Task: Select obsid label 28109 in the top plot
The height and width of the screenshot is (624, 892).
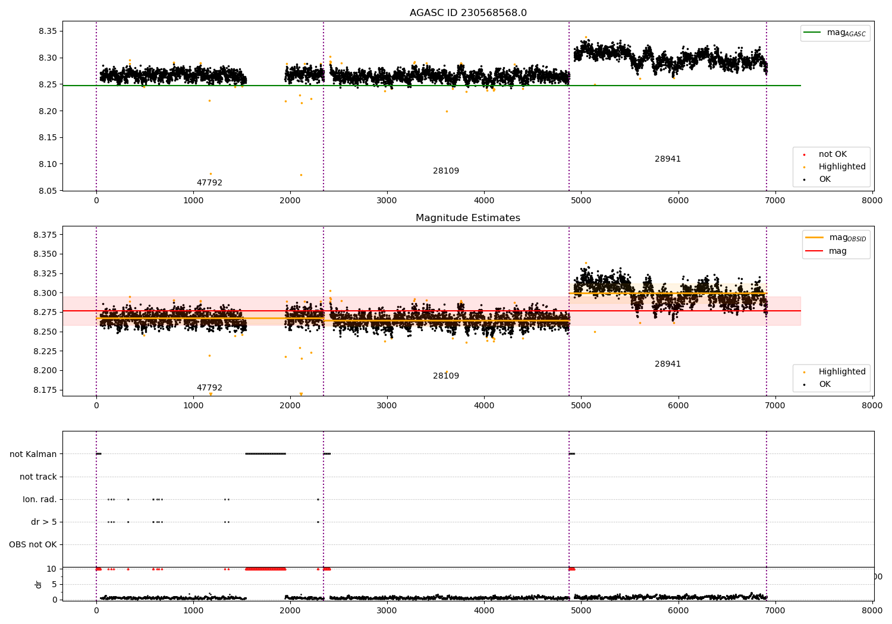Action: [x=446, y=171]
